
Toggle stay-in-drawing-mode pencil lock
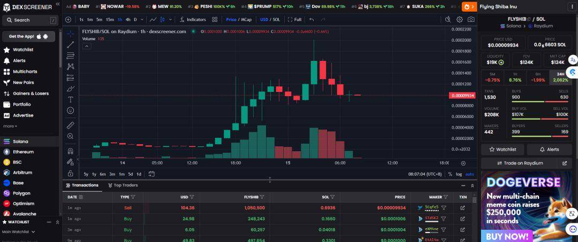(71, 162)
